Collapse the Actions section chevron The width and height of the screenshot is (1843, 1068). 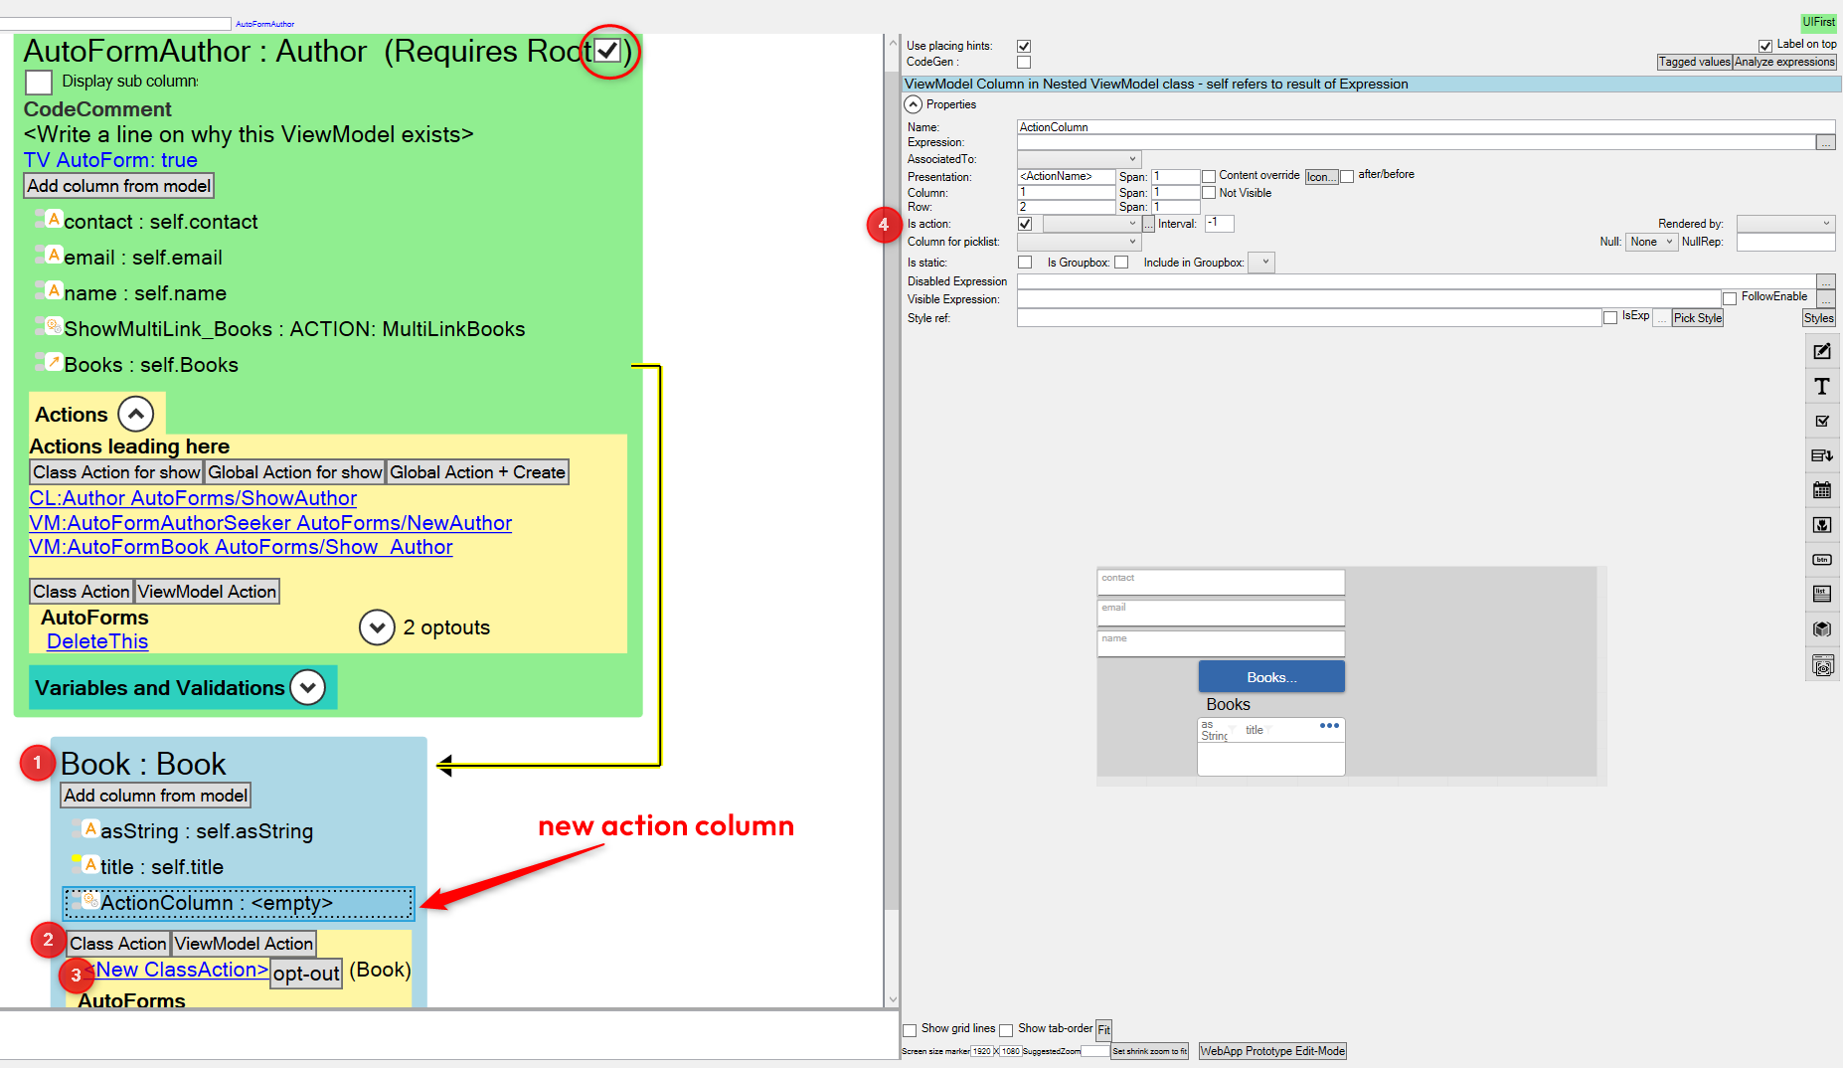click(136, 414)
